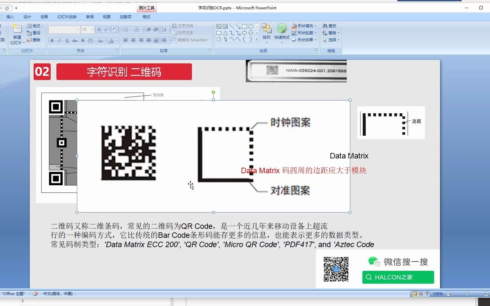This screenshot has height=306, width=490.
Task: Click the 删除 delete slide button
Action: pyautogui.click(x=34, y=40)
